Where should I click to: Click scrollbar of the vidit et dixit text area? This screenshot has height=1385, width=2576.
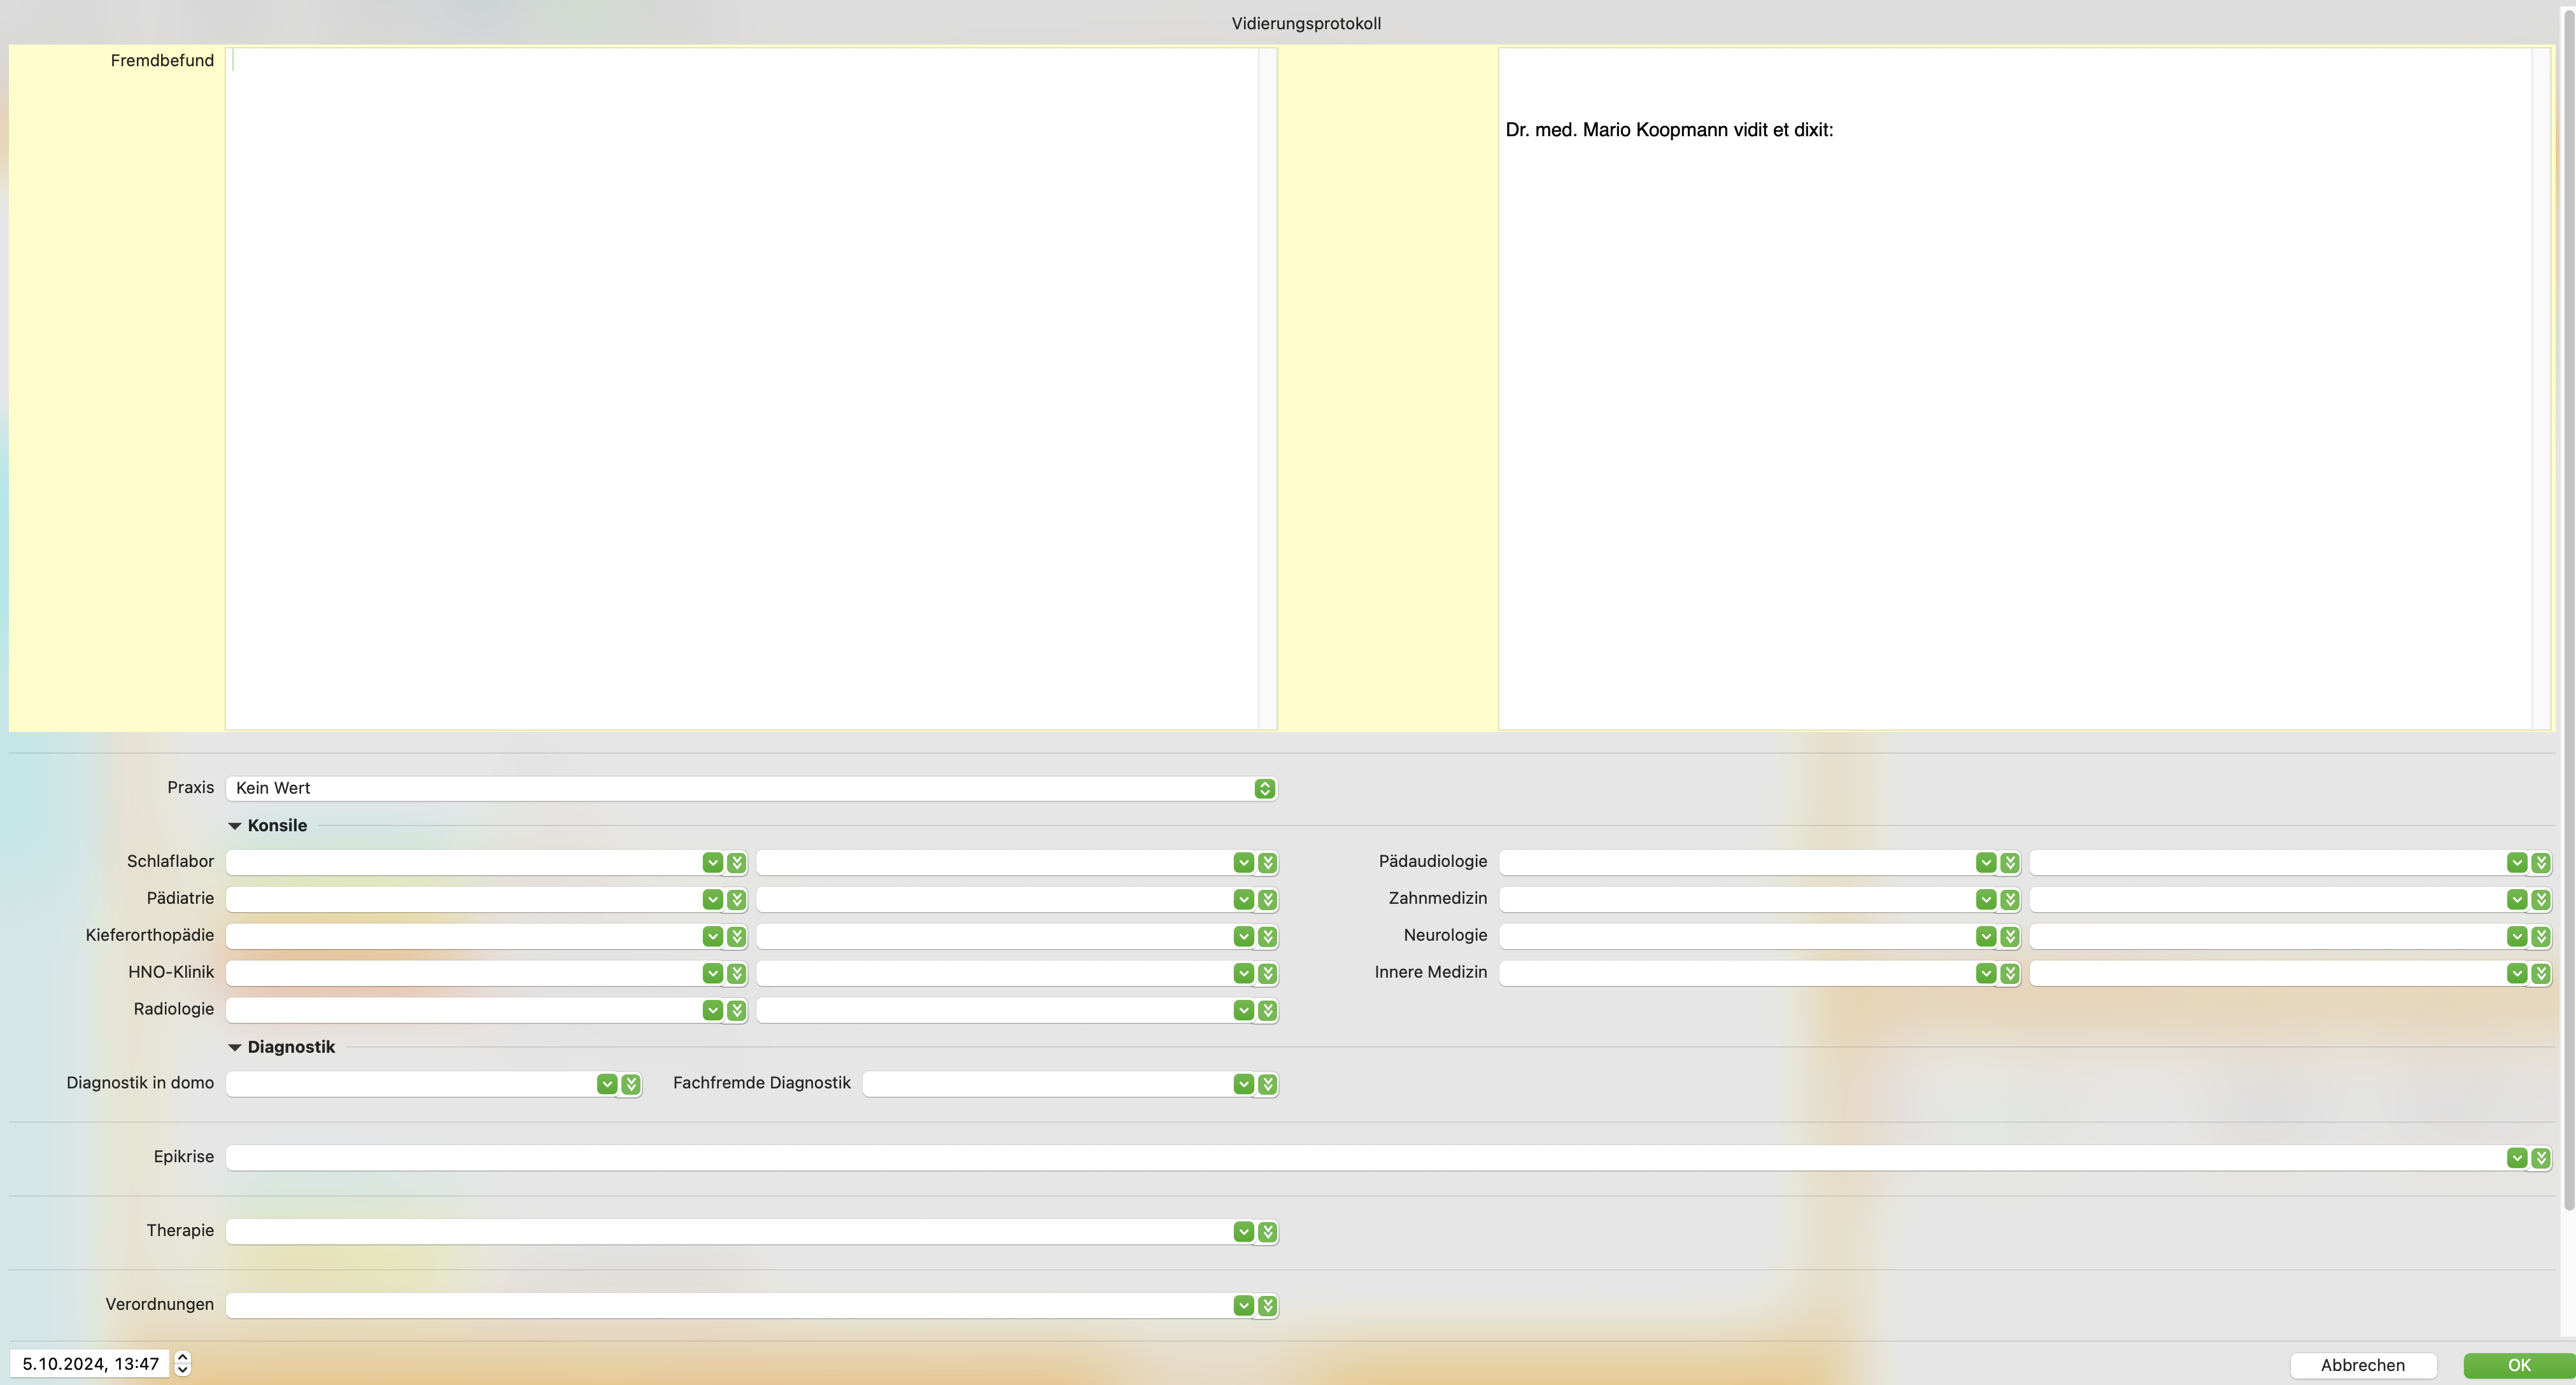click(x=2541, y=388)
